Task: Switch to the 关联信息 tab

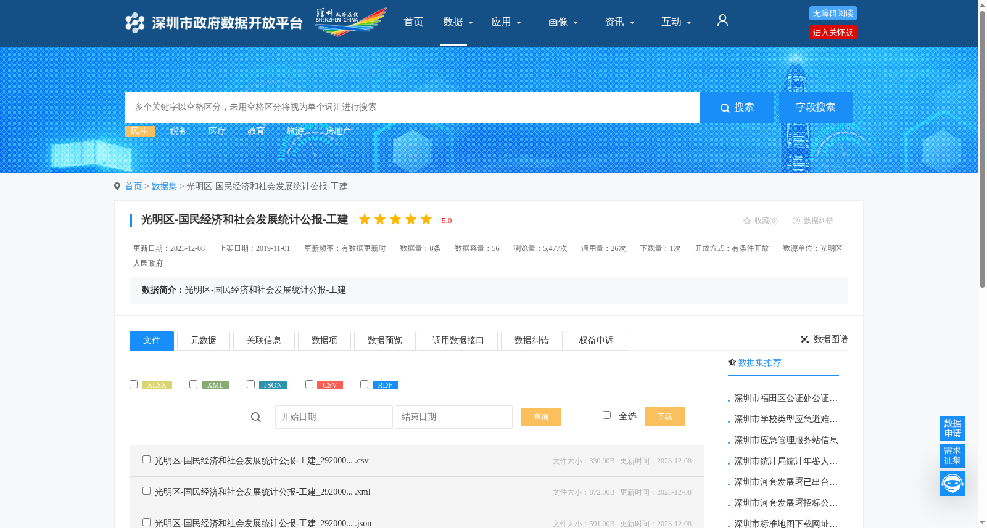Action: tap(263, 341)
